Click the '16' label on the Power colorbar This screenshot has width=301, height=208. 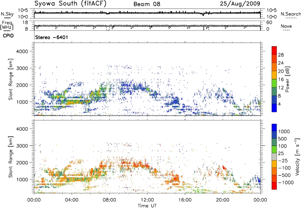(281, 80)
